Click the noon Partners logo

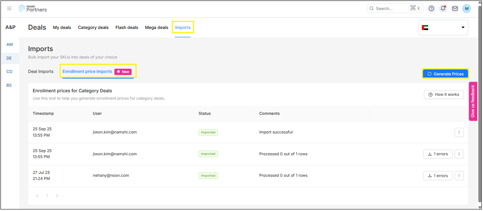click(x=33, y=9)
